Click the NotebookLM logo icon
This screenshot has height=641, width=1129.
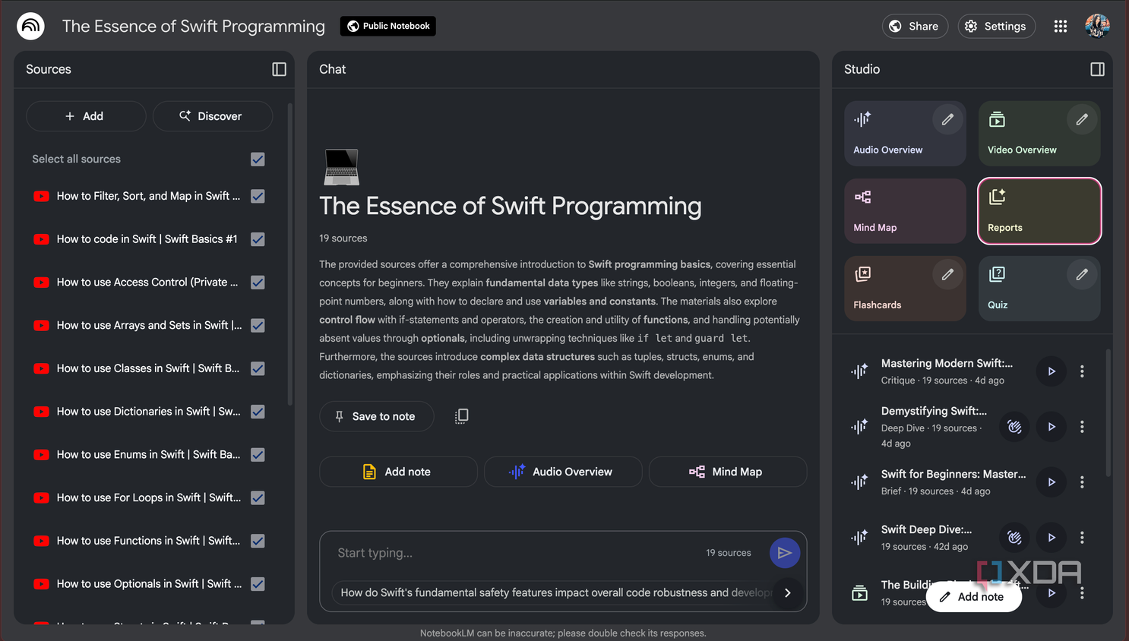(x=30, y=26)
